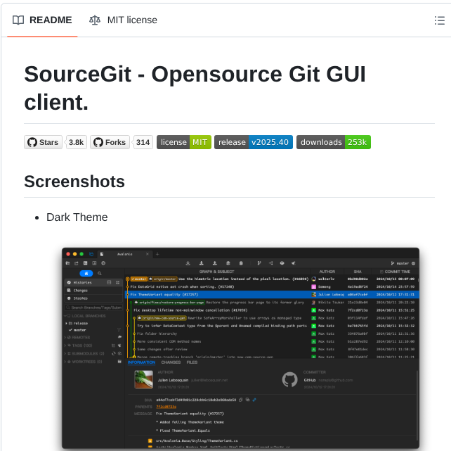Click the license MIT badge

click(184, 142)
